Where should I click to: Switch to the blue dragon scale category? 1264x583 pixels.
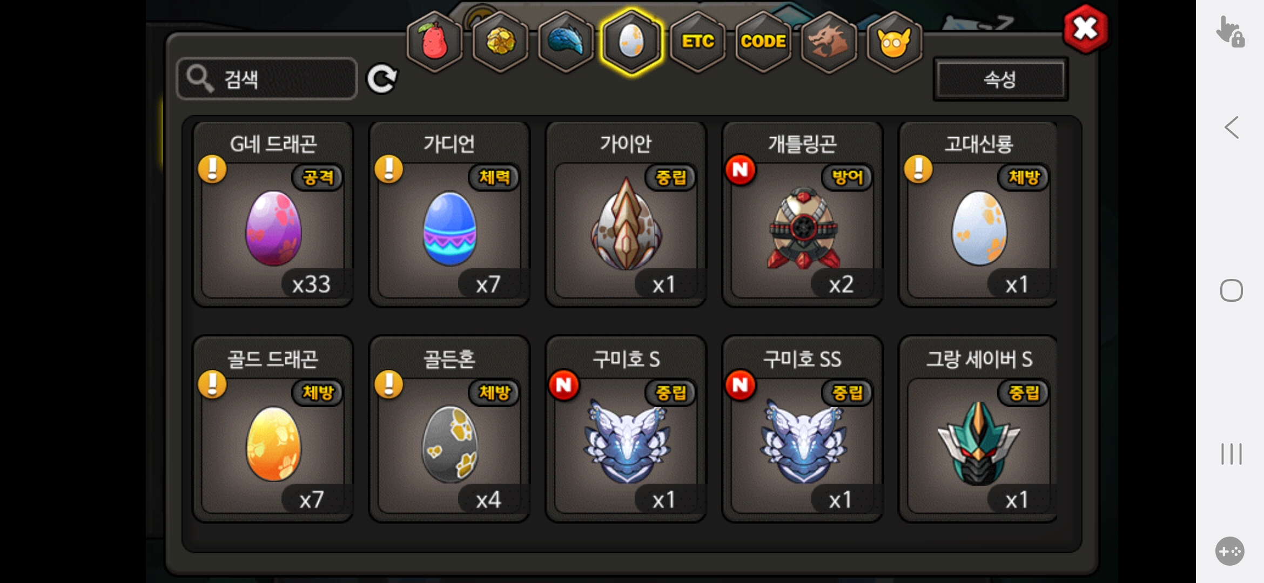566,42
